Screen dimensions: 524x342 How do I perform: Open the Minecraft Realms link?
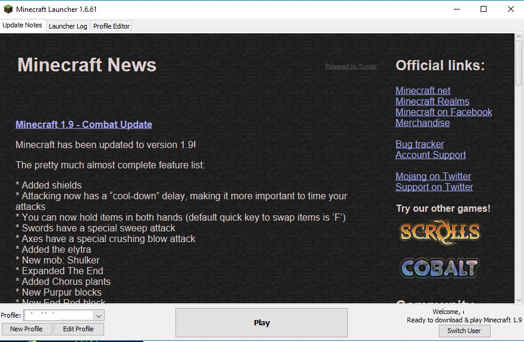coord(432,101)
